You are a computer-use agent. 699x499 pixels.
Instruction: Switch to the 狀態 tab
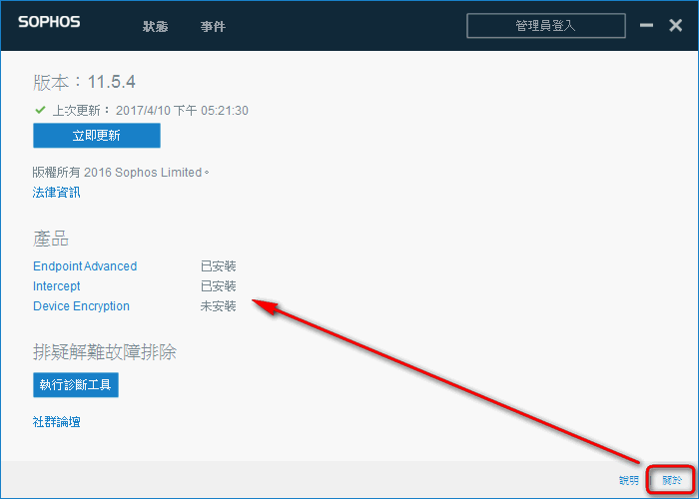[156, 26]
